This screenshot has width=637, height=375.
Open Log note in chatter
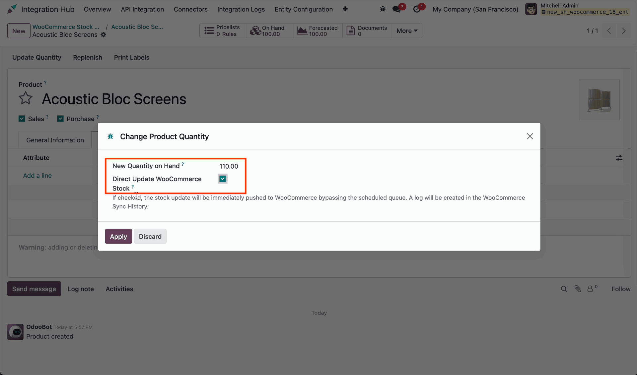81,289
